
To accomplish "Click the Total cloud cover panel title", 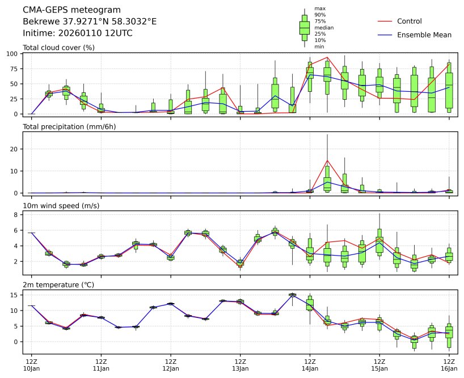I will click(x=58, y=48).
